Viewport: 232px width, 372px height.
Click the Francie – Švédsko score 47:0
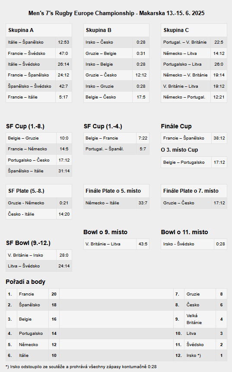click(64, 54)
